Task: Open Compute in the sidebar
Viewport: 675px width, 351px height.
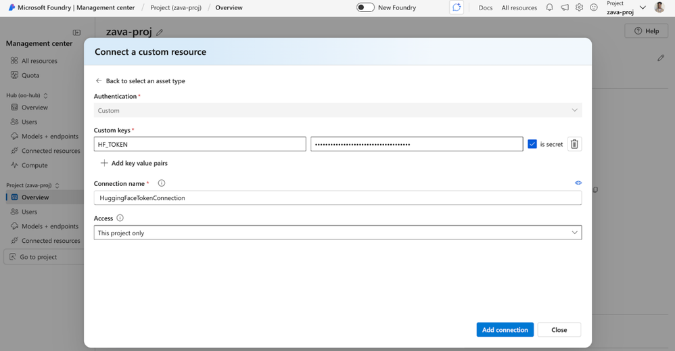Action: [x=34, y=165]
